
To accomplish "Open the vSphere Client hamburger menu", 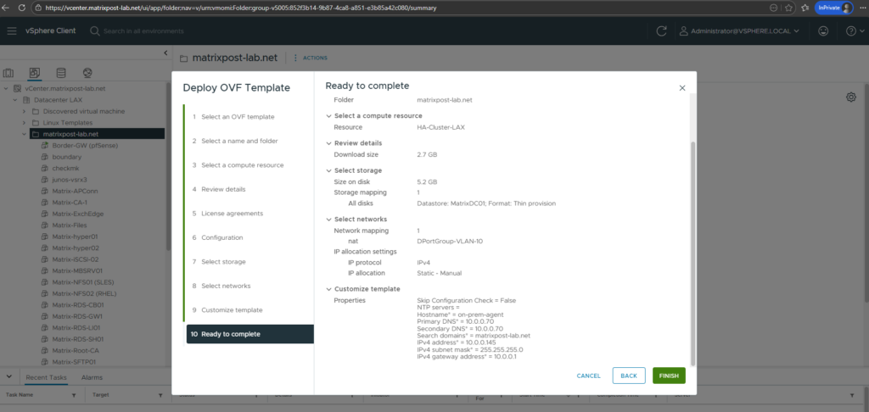I will [12, 31].
